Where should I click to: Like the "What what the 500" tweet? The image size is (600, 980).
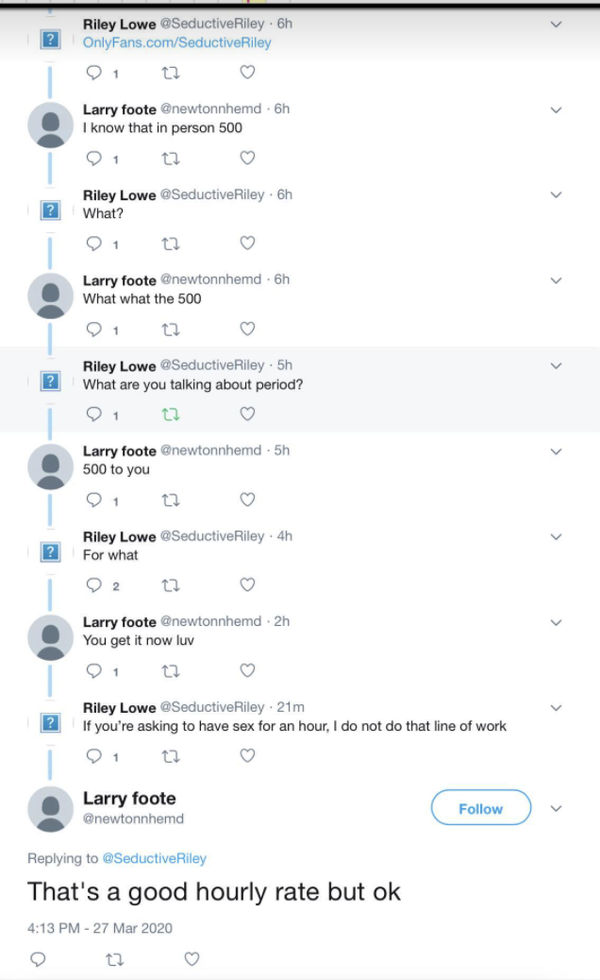(247, 329)
